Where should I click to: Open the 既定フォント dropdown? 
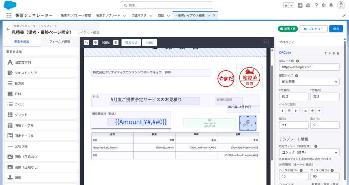(x=309, y=152)
